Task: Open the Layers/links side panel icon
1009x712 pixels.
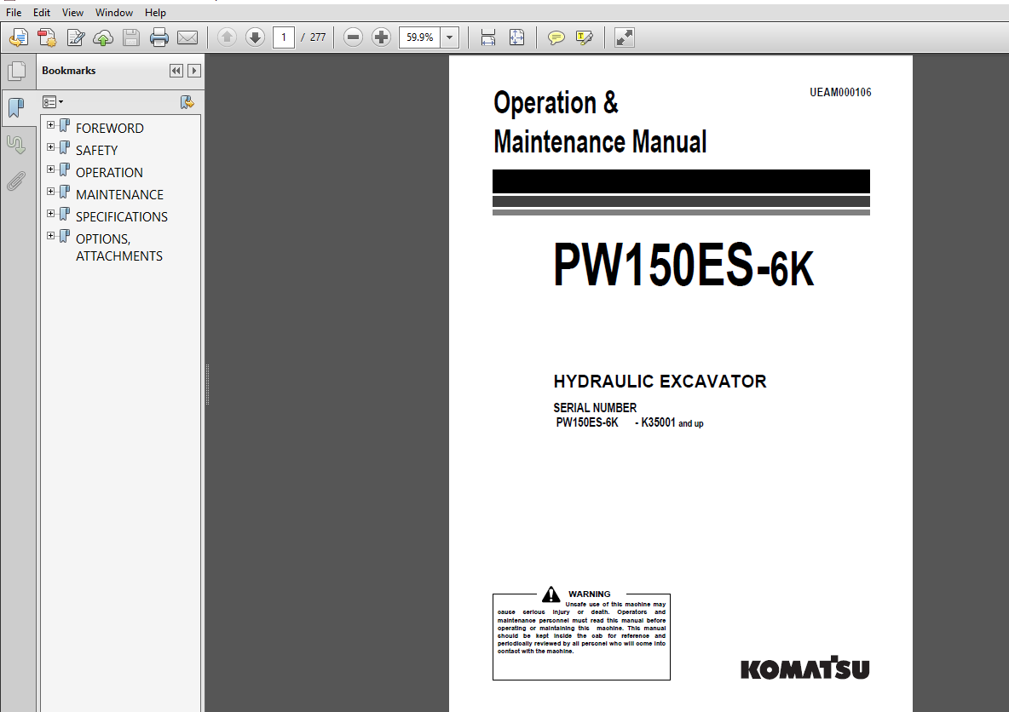Action: 17,145
